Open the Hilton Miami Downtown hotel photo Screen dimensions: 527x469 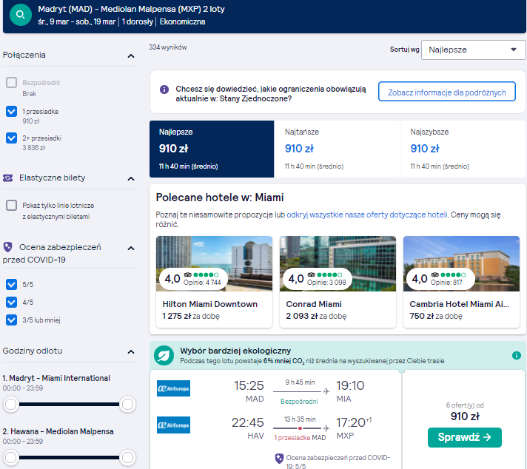[x=214, y=263]
